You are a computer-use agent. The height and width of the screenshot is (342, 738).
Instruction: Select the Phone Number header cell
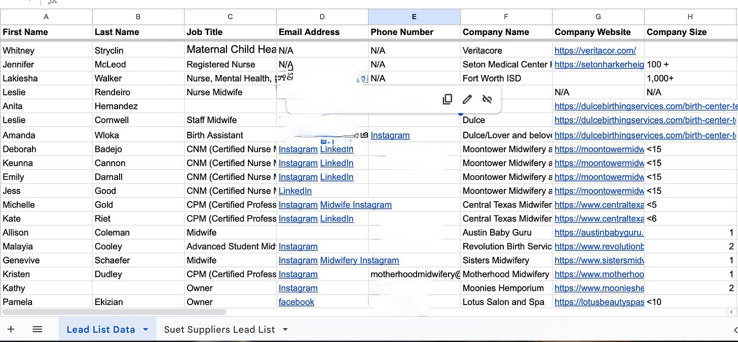point(414,32)
